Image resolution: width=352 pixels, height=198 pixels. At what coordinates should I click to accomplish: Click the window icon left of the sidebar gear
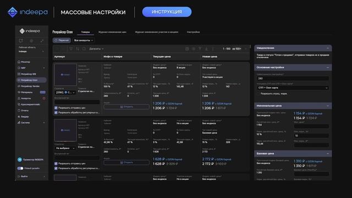(21, 41)
